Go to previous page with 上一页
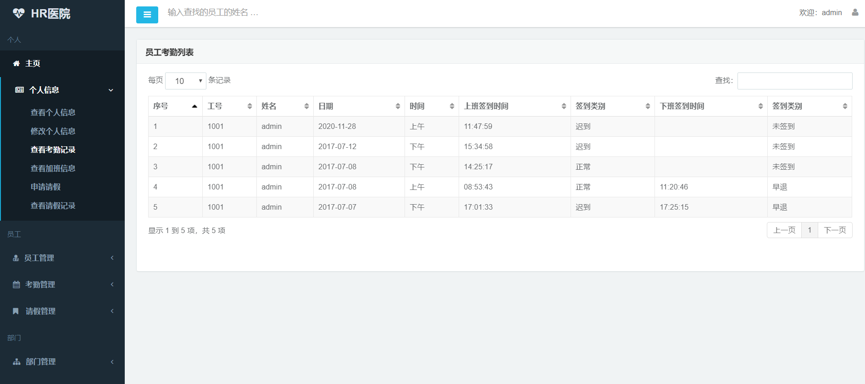Image resolution: width=865 pixels, height=384 pixels. coord(784,230)
